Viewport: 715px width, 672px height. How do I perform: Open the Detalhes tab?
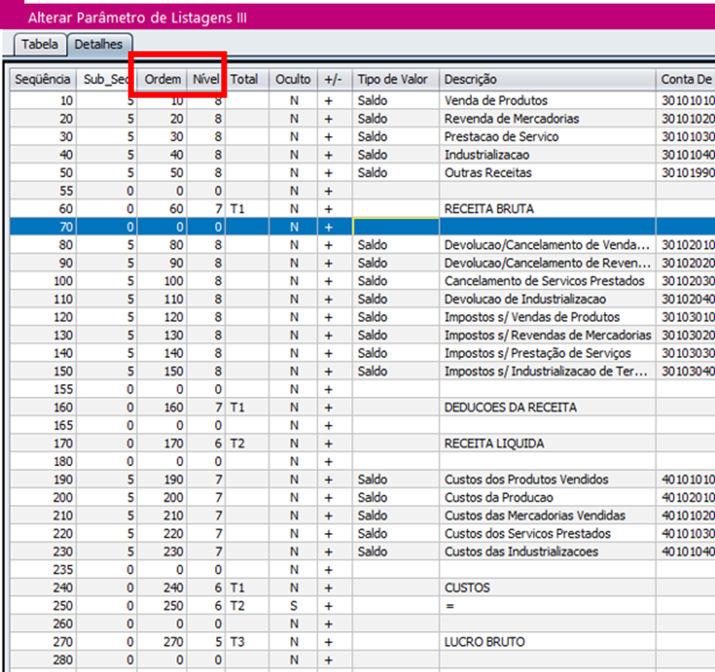point(98,44)
